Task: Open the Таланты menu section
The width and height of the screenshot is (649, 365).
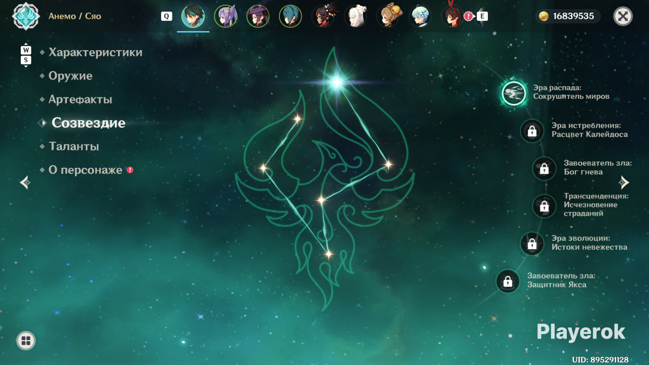Action: click(74, 147)
